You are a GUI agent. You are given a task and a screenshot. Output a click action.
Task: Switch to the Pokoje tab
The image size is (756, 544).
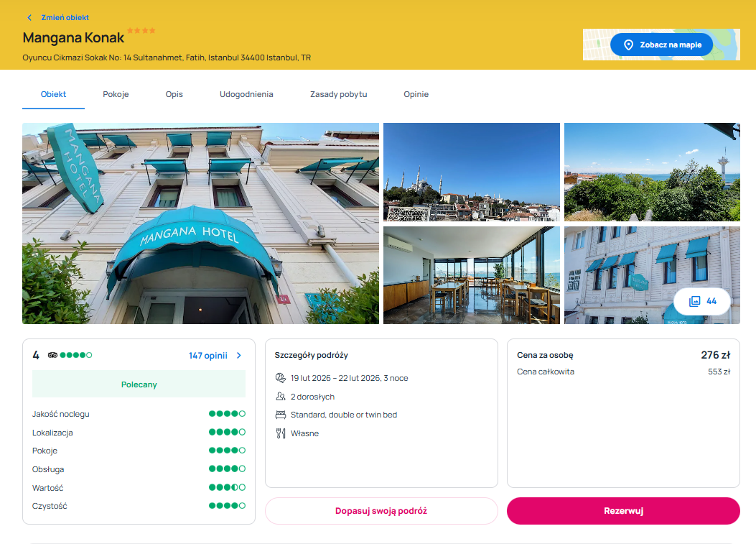click(x=116, y=94)
